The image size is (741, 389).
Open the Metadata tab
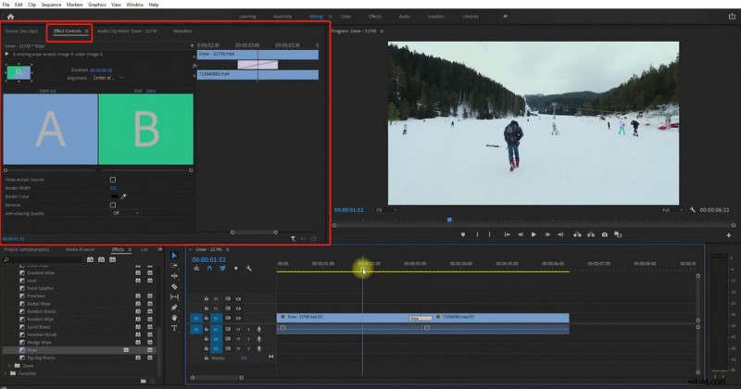tap(182, 31)
